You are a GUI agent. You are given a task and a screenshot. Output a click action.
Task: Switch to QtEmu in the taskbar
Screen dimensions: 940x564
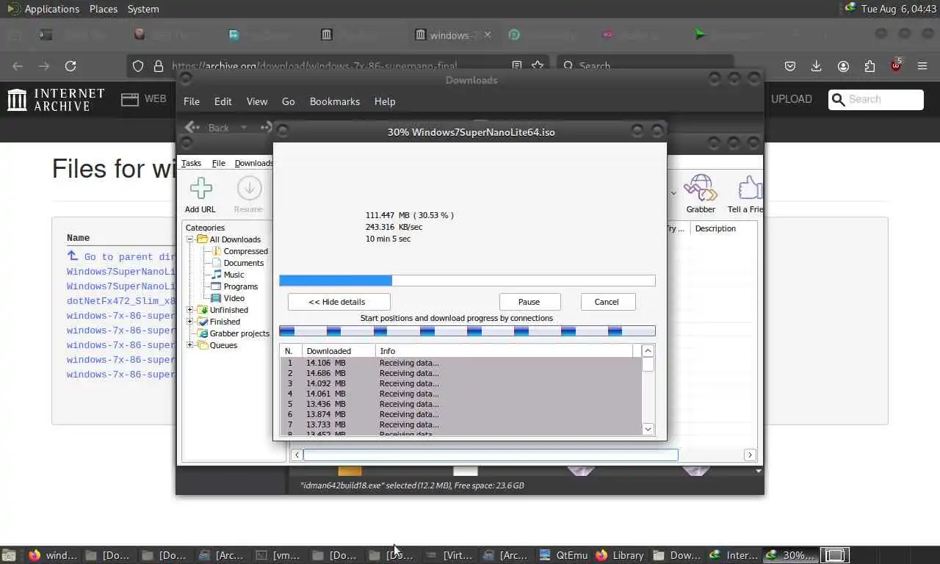point(564,555)
